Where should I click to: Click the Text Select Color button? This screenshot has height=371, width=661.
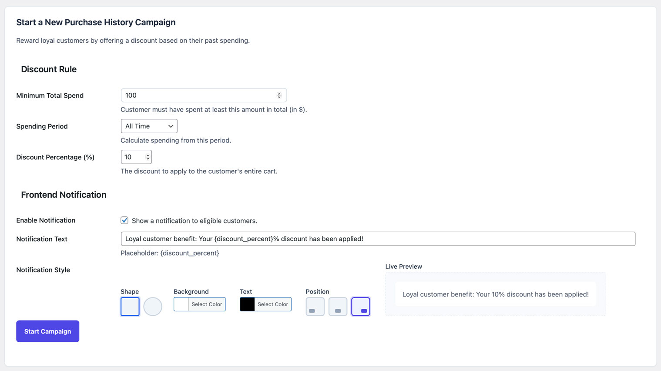pos(272,304)
